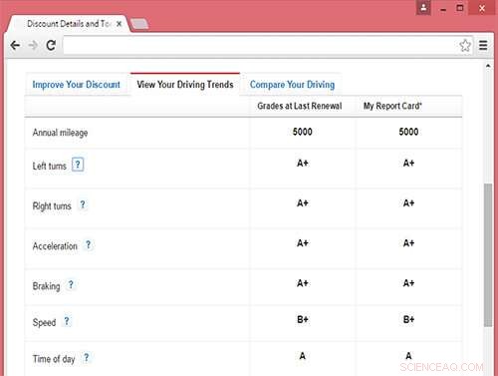The image size is (498, 376).
Task: Switch to Compare Your Driving tab
Action: pyautogui.click(x=292, y=85)
